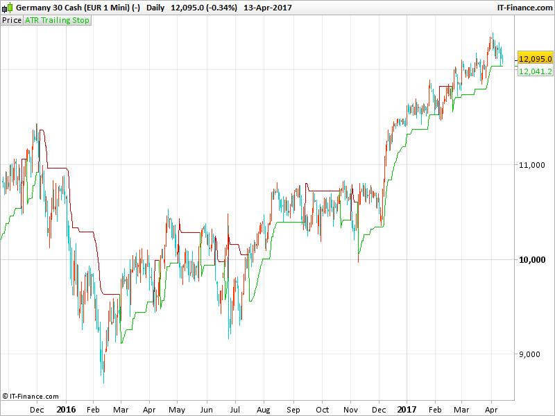Click the green 12,041.2 stop value tag
This screenshot has height=416, width=555.
coord(535,71)
